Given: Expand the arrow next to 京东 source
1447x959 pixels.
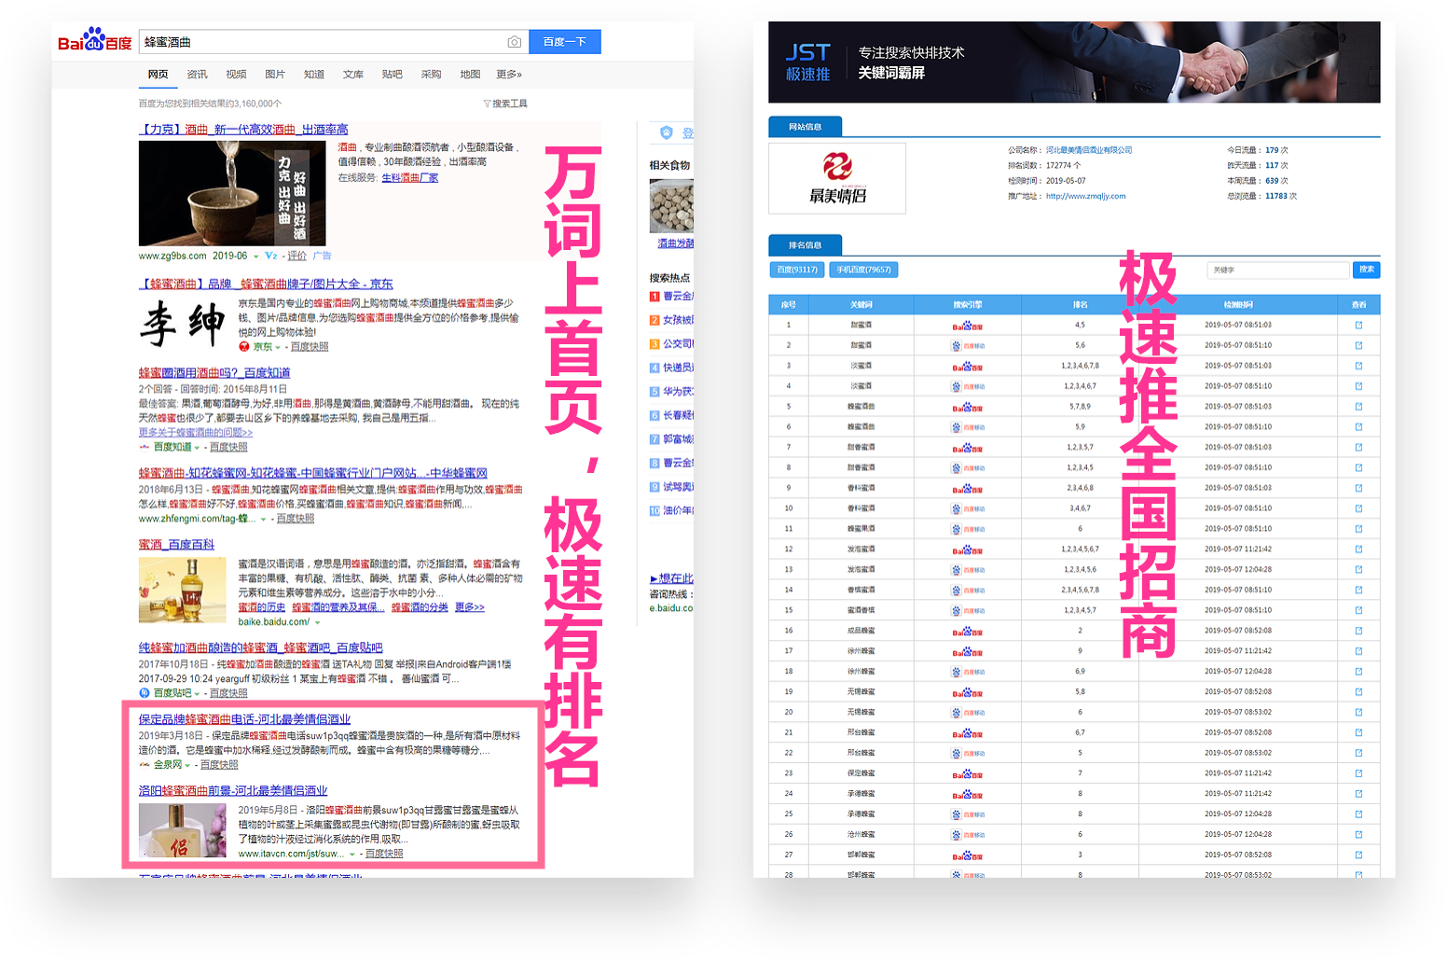Looking at the screenshot, I should pyautogui.click(x=278, y=347).
